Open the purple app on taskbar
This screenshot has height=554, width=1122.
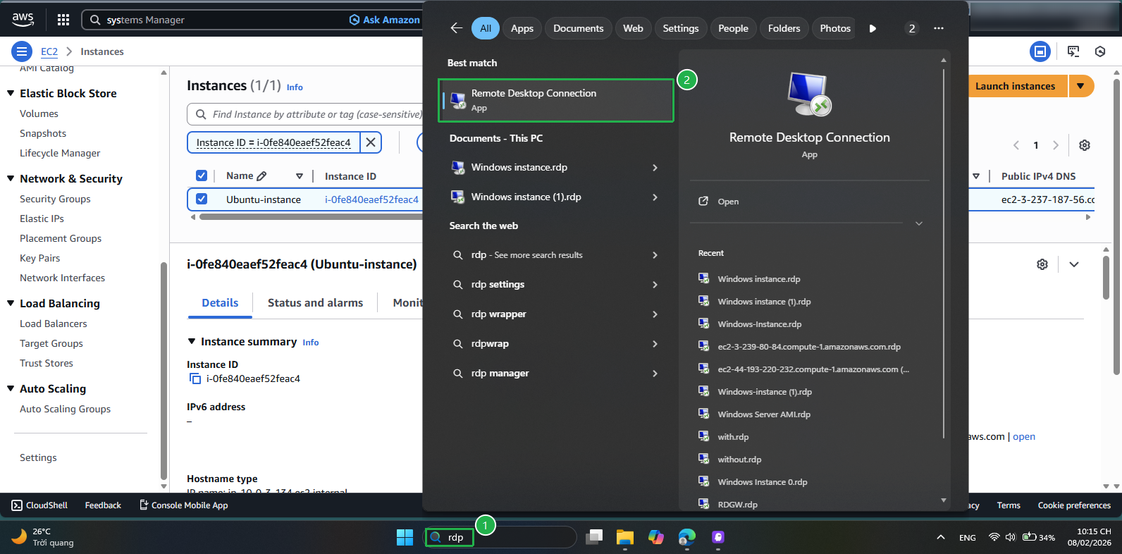[x=718, y=537]
